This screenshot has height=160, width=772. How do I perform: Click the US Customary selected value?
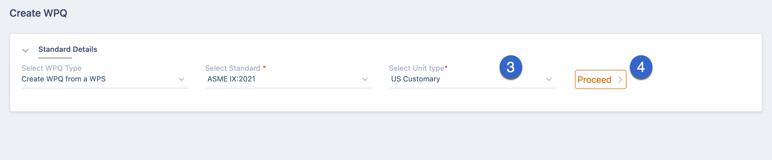point(415,79)
